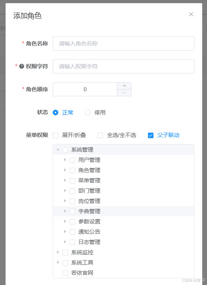Check the 菜单管理 checkbox

(x=72, y=181)
